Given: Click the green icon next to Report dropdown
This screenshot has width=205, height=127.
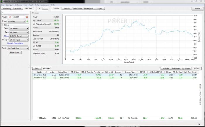Looking at the screenshot, I should (27, 21).
